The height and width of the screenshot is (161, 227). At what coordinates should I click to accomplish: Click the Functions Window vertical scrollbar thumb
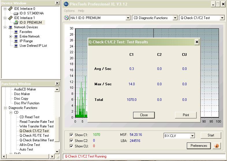click(x=57, y=129)
